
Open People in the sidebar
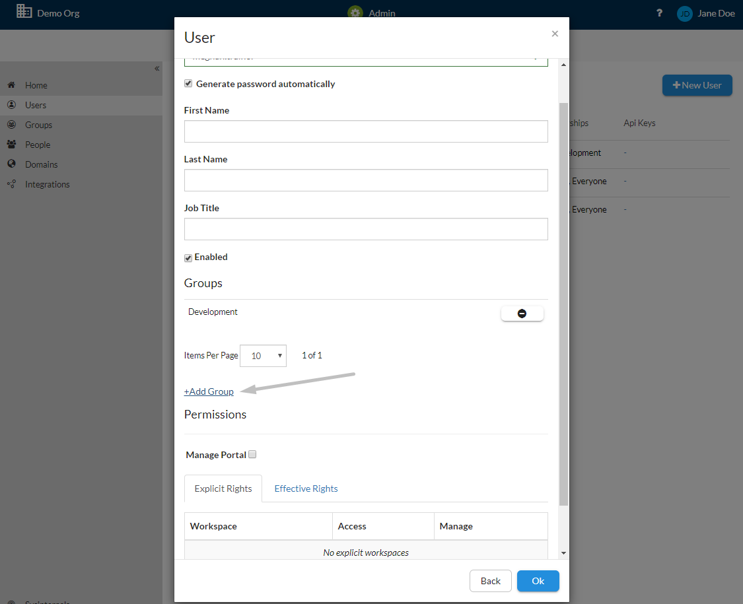38,145
